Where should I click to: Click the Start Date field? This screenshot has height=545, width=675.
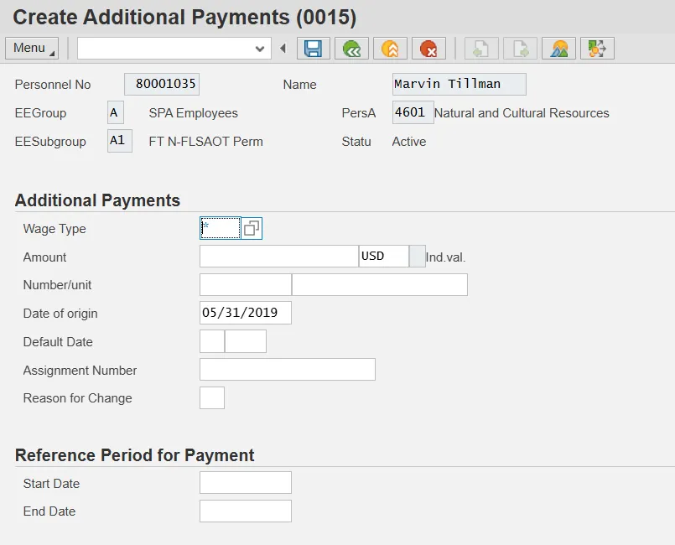coord(246,483)
